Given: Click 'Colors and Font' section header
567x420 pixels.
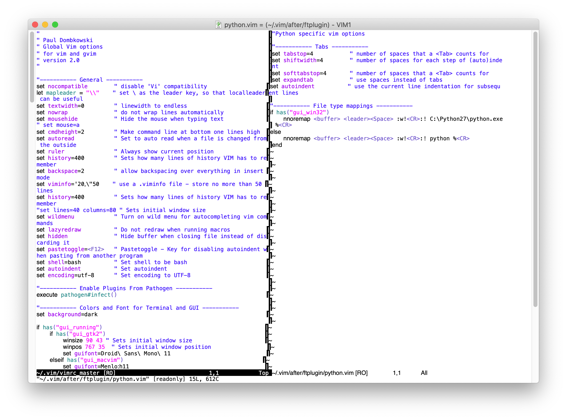Looking at the screenshot, I should (138, 308).
